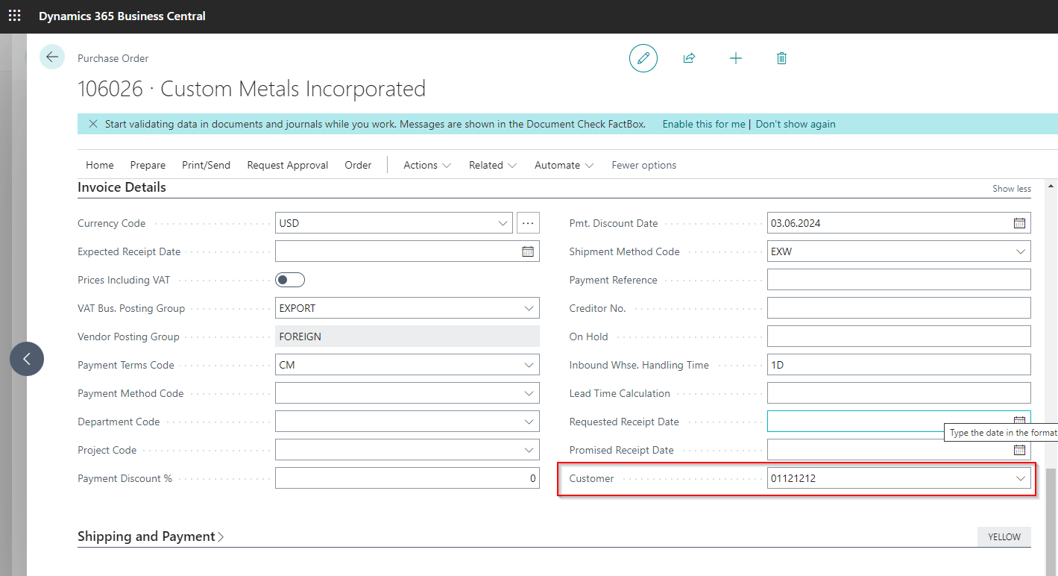Click the Customer field label

[591, 478]
